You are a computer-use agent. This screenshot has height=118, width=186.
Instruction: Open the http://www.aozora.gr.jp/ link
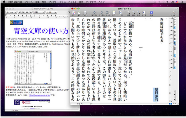click(39, 95)
